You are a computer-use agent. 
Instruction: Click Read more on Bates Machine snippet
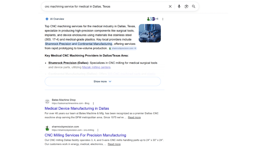click(134, 117)
